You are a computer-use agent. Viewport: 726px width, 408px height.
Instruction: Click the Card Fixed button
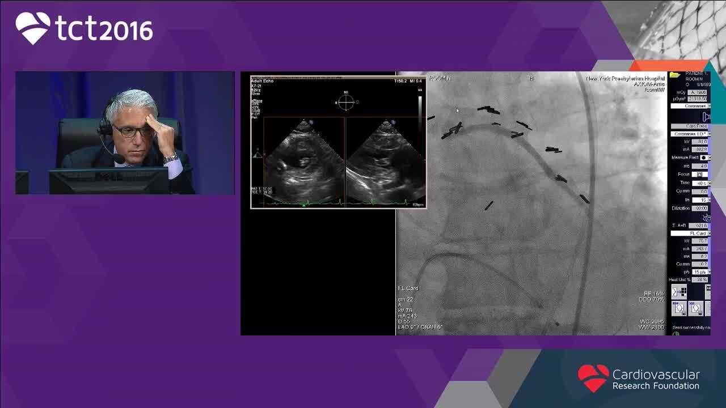coord(689,126)
